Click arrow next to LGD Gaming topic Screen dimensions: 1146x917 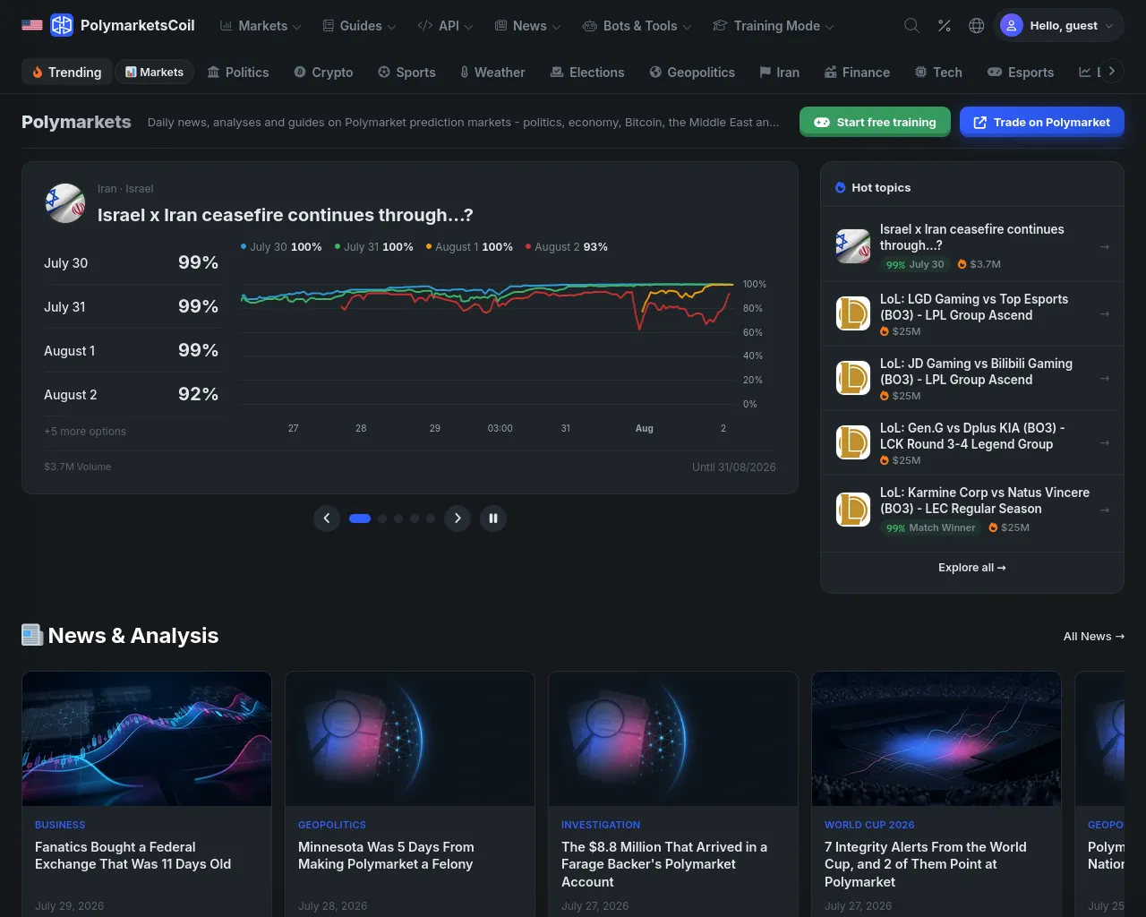point(1105,313)
